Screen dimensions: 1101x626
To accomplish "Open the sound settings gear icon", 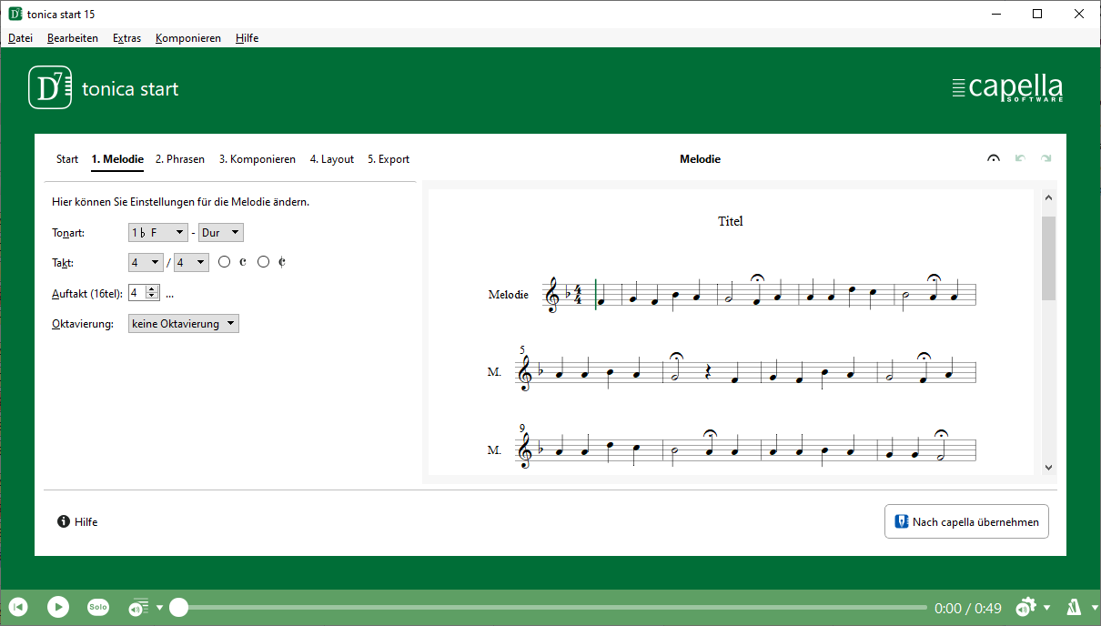I will [x=1026, y=607].
